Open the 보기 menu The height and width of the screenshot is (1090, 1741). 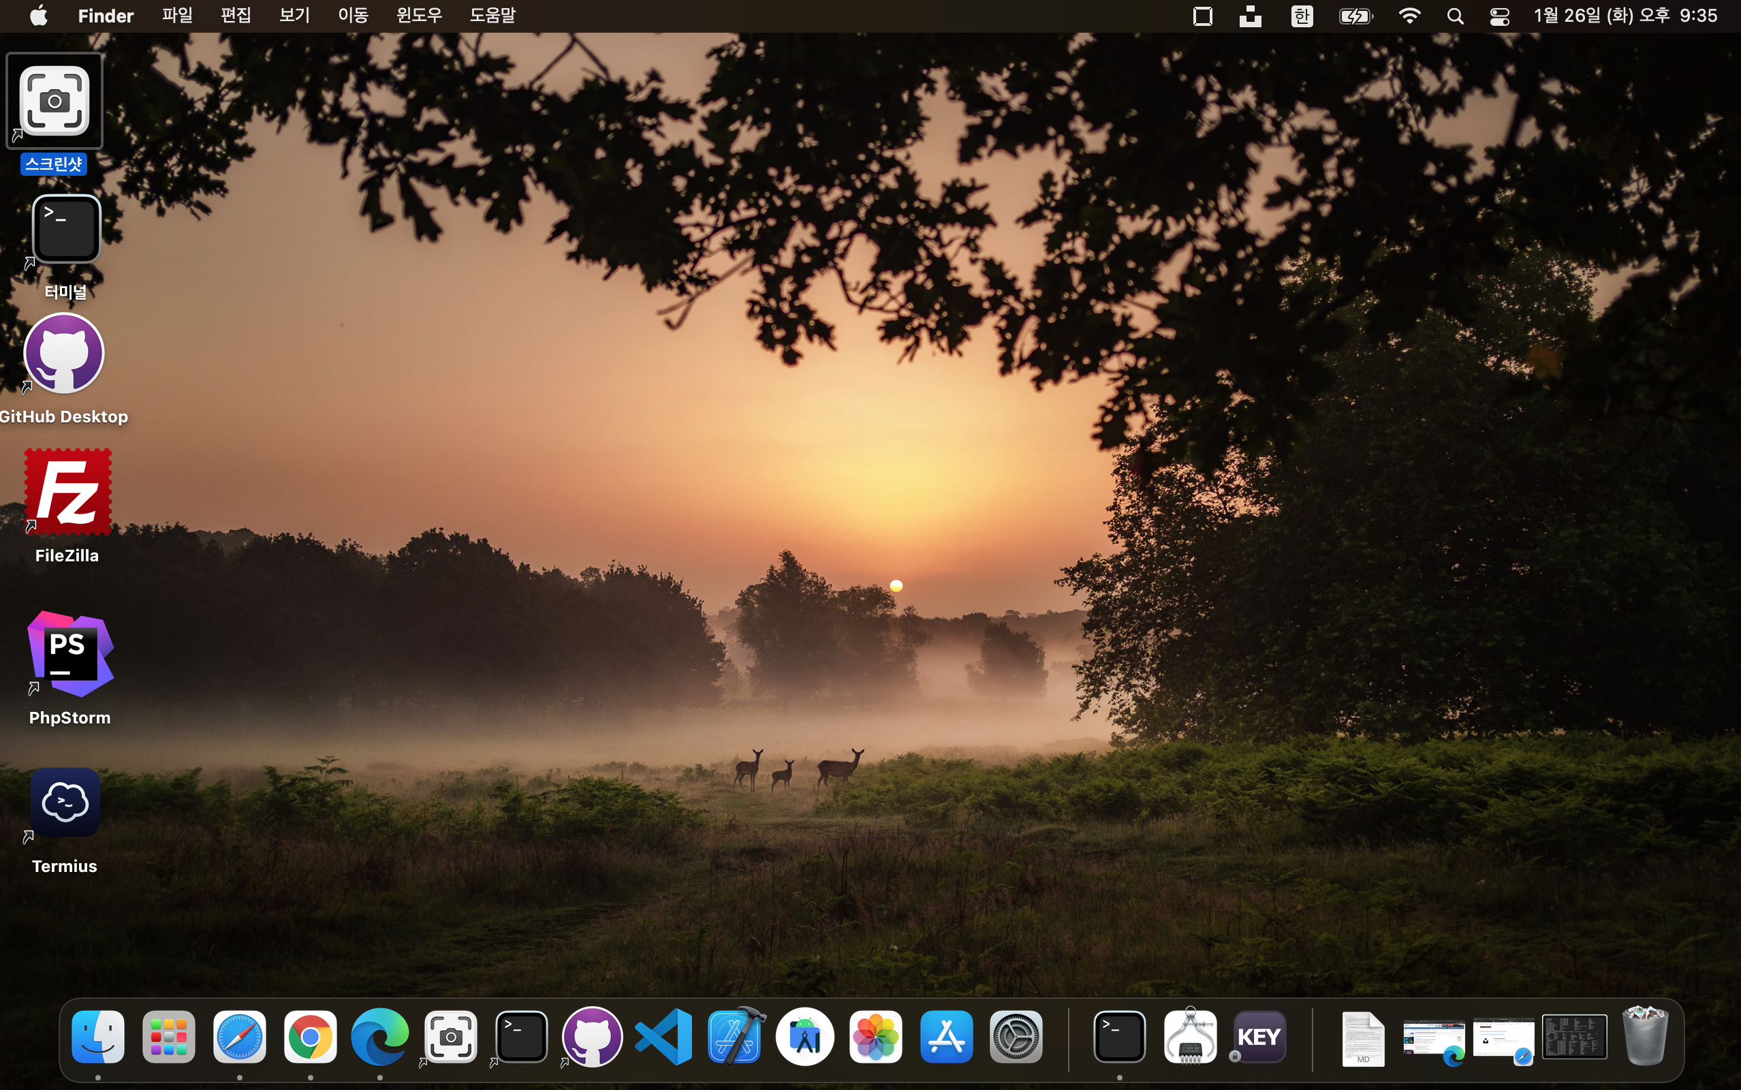pos(294,16)
